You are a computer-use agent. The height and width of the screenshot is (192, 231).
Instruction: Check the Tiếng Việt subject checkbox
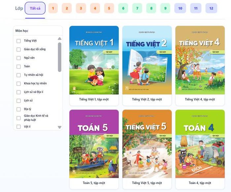pos(18,41)
